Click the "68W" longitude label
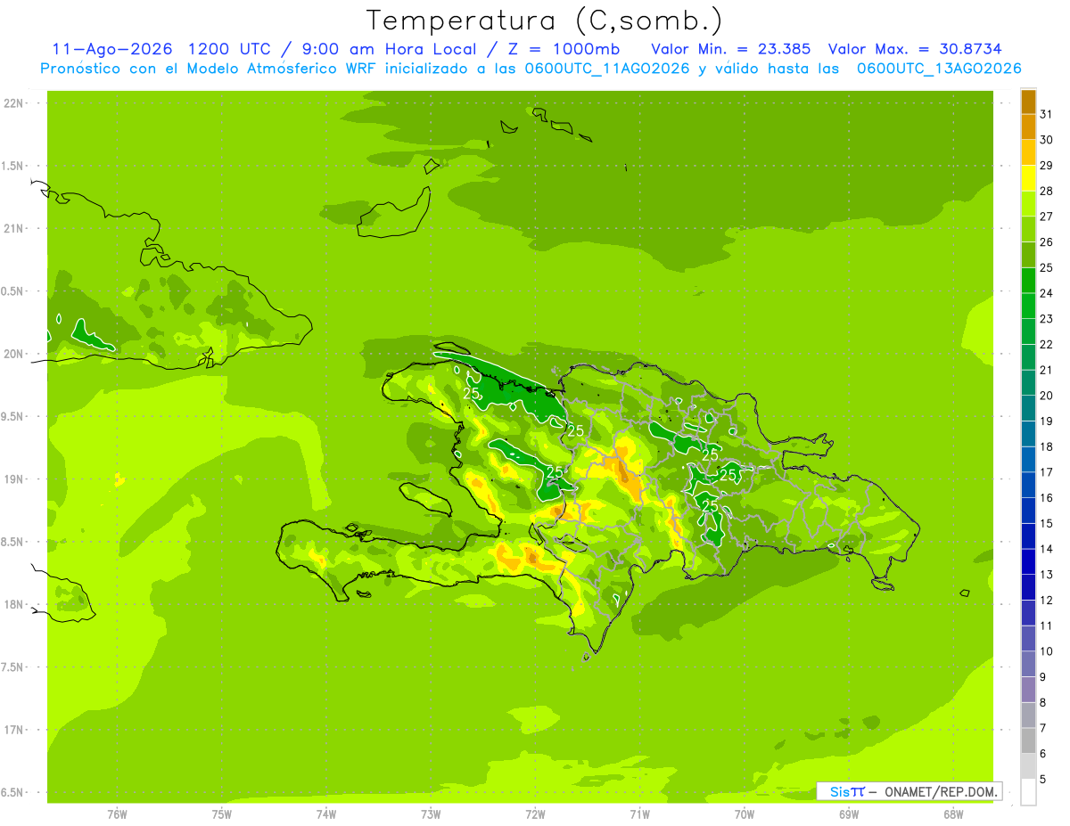Viewport: 1070px width, 826px height. point(953,814)
